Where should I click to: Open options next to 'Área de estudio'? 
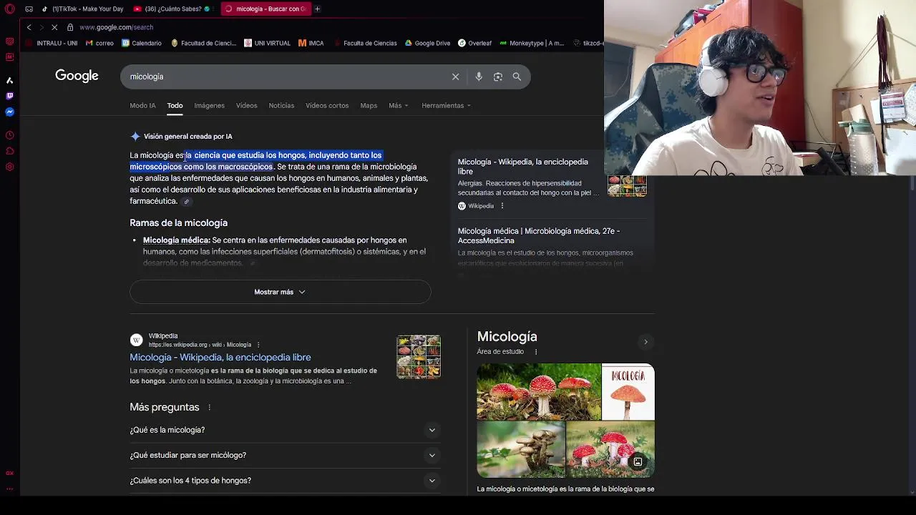[x=535, y=352]
